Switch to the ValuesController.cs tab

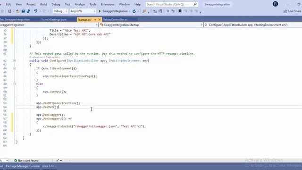tap(115, 20)
